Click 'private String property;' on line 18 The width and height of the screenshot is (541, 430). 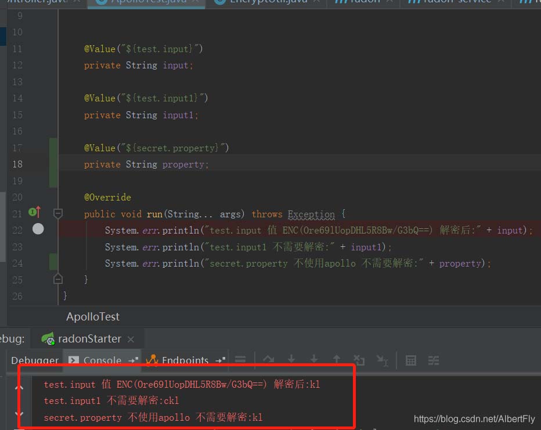pos(146,165)
